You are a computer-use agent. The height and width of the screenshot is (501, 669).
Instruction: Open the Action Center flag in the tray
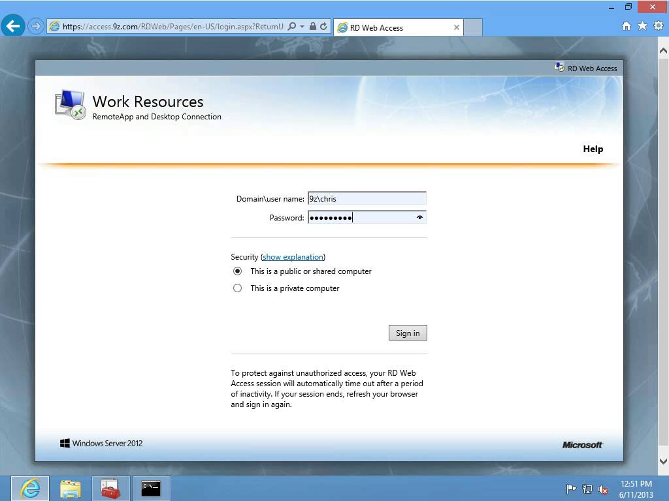tap(571, 489)
